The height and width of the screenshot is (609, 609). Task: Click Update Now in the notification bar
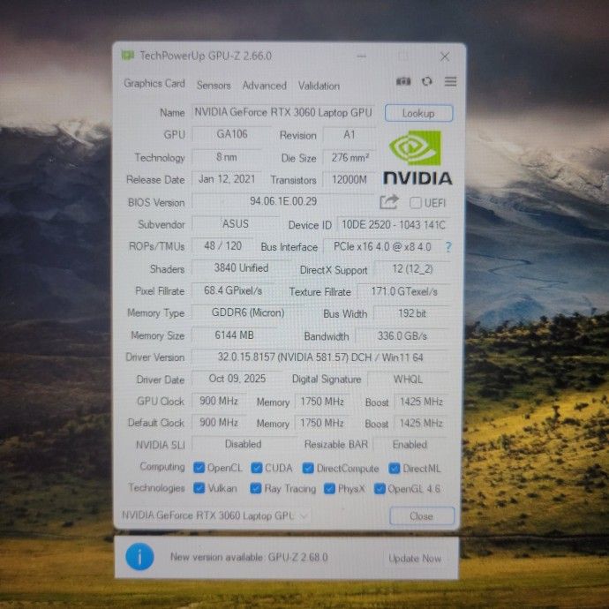click(415, 558)
